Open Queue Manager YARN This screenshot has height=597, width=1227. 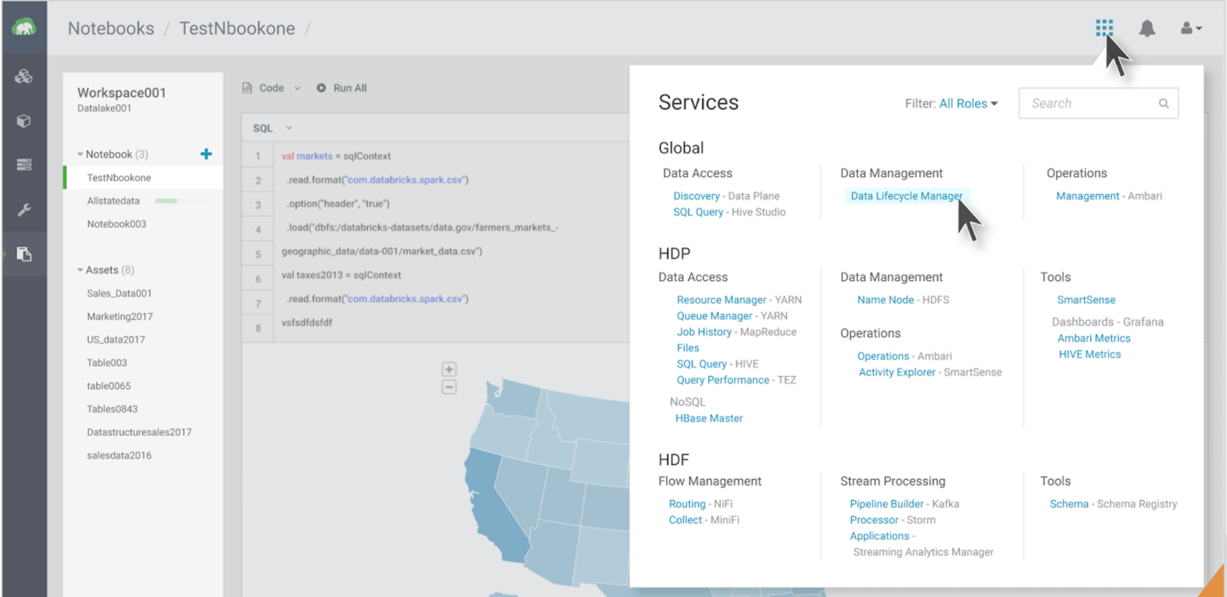tap(714, 316)
